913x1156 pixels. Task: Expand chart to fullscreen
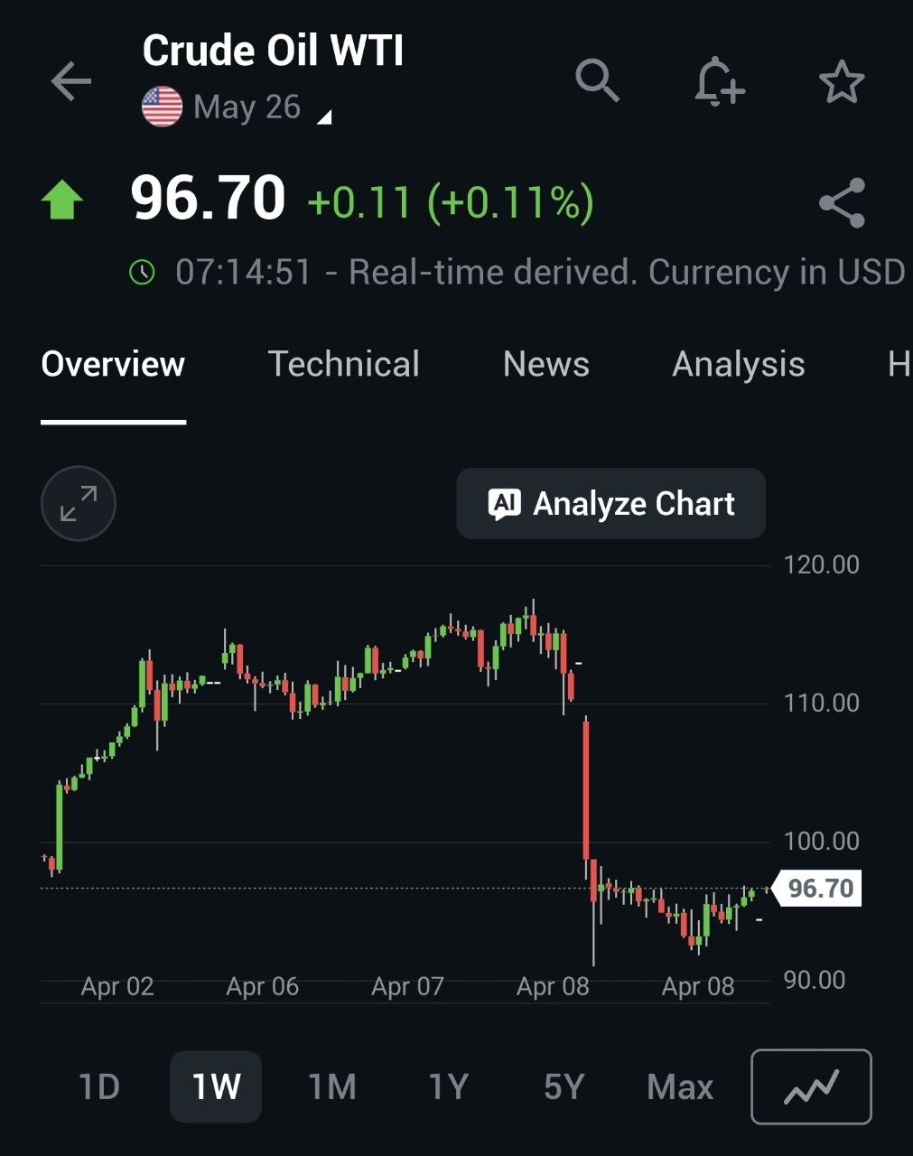79,503
